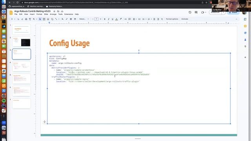Open the Format menu
Image resolution: width=251 pixels, height=141 pixels.
point(39,14)
